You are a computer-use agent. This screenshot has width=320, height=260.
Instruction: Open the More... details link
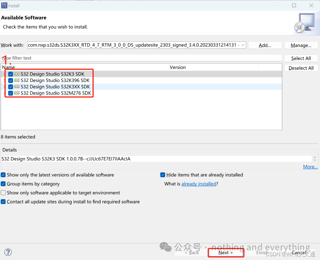coord(310,167)
